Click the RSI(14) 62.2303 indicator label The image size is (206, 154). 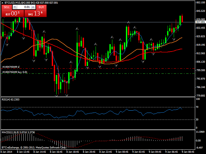[x=11, y=99]
